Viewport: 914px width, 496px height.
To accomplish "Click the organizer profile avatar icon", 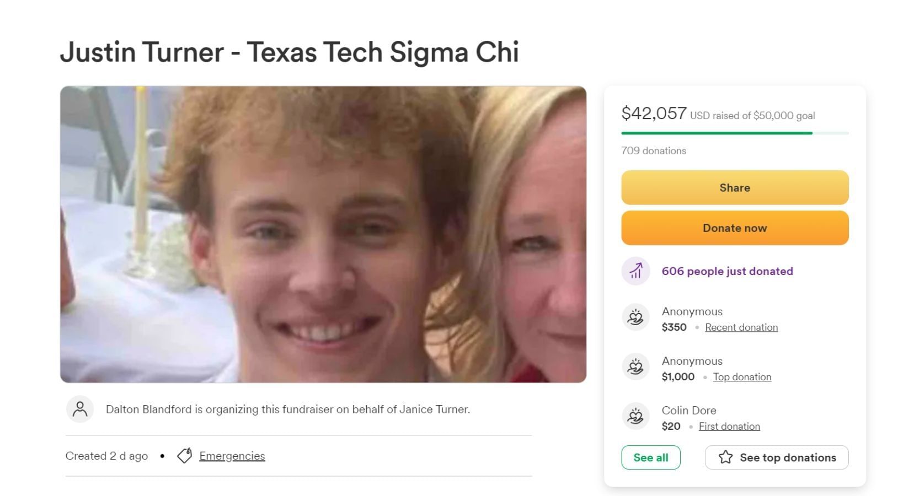I will click(x=80, y=409).
